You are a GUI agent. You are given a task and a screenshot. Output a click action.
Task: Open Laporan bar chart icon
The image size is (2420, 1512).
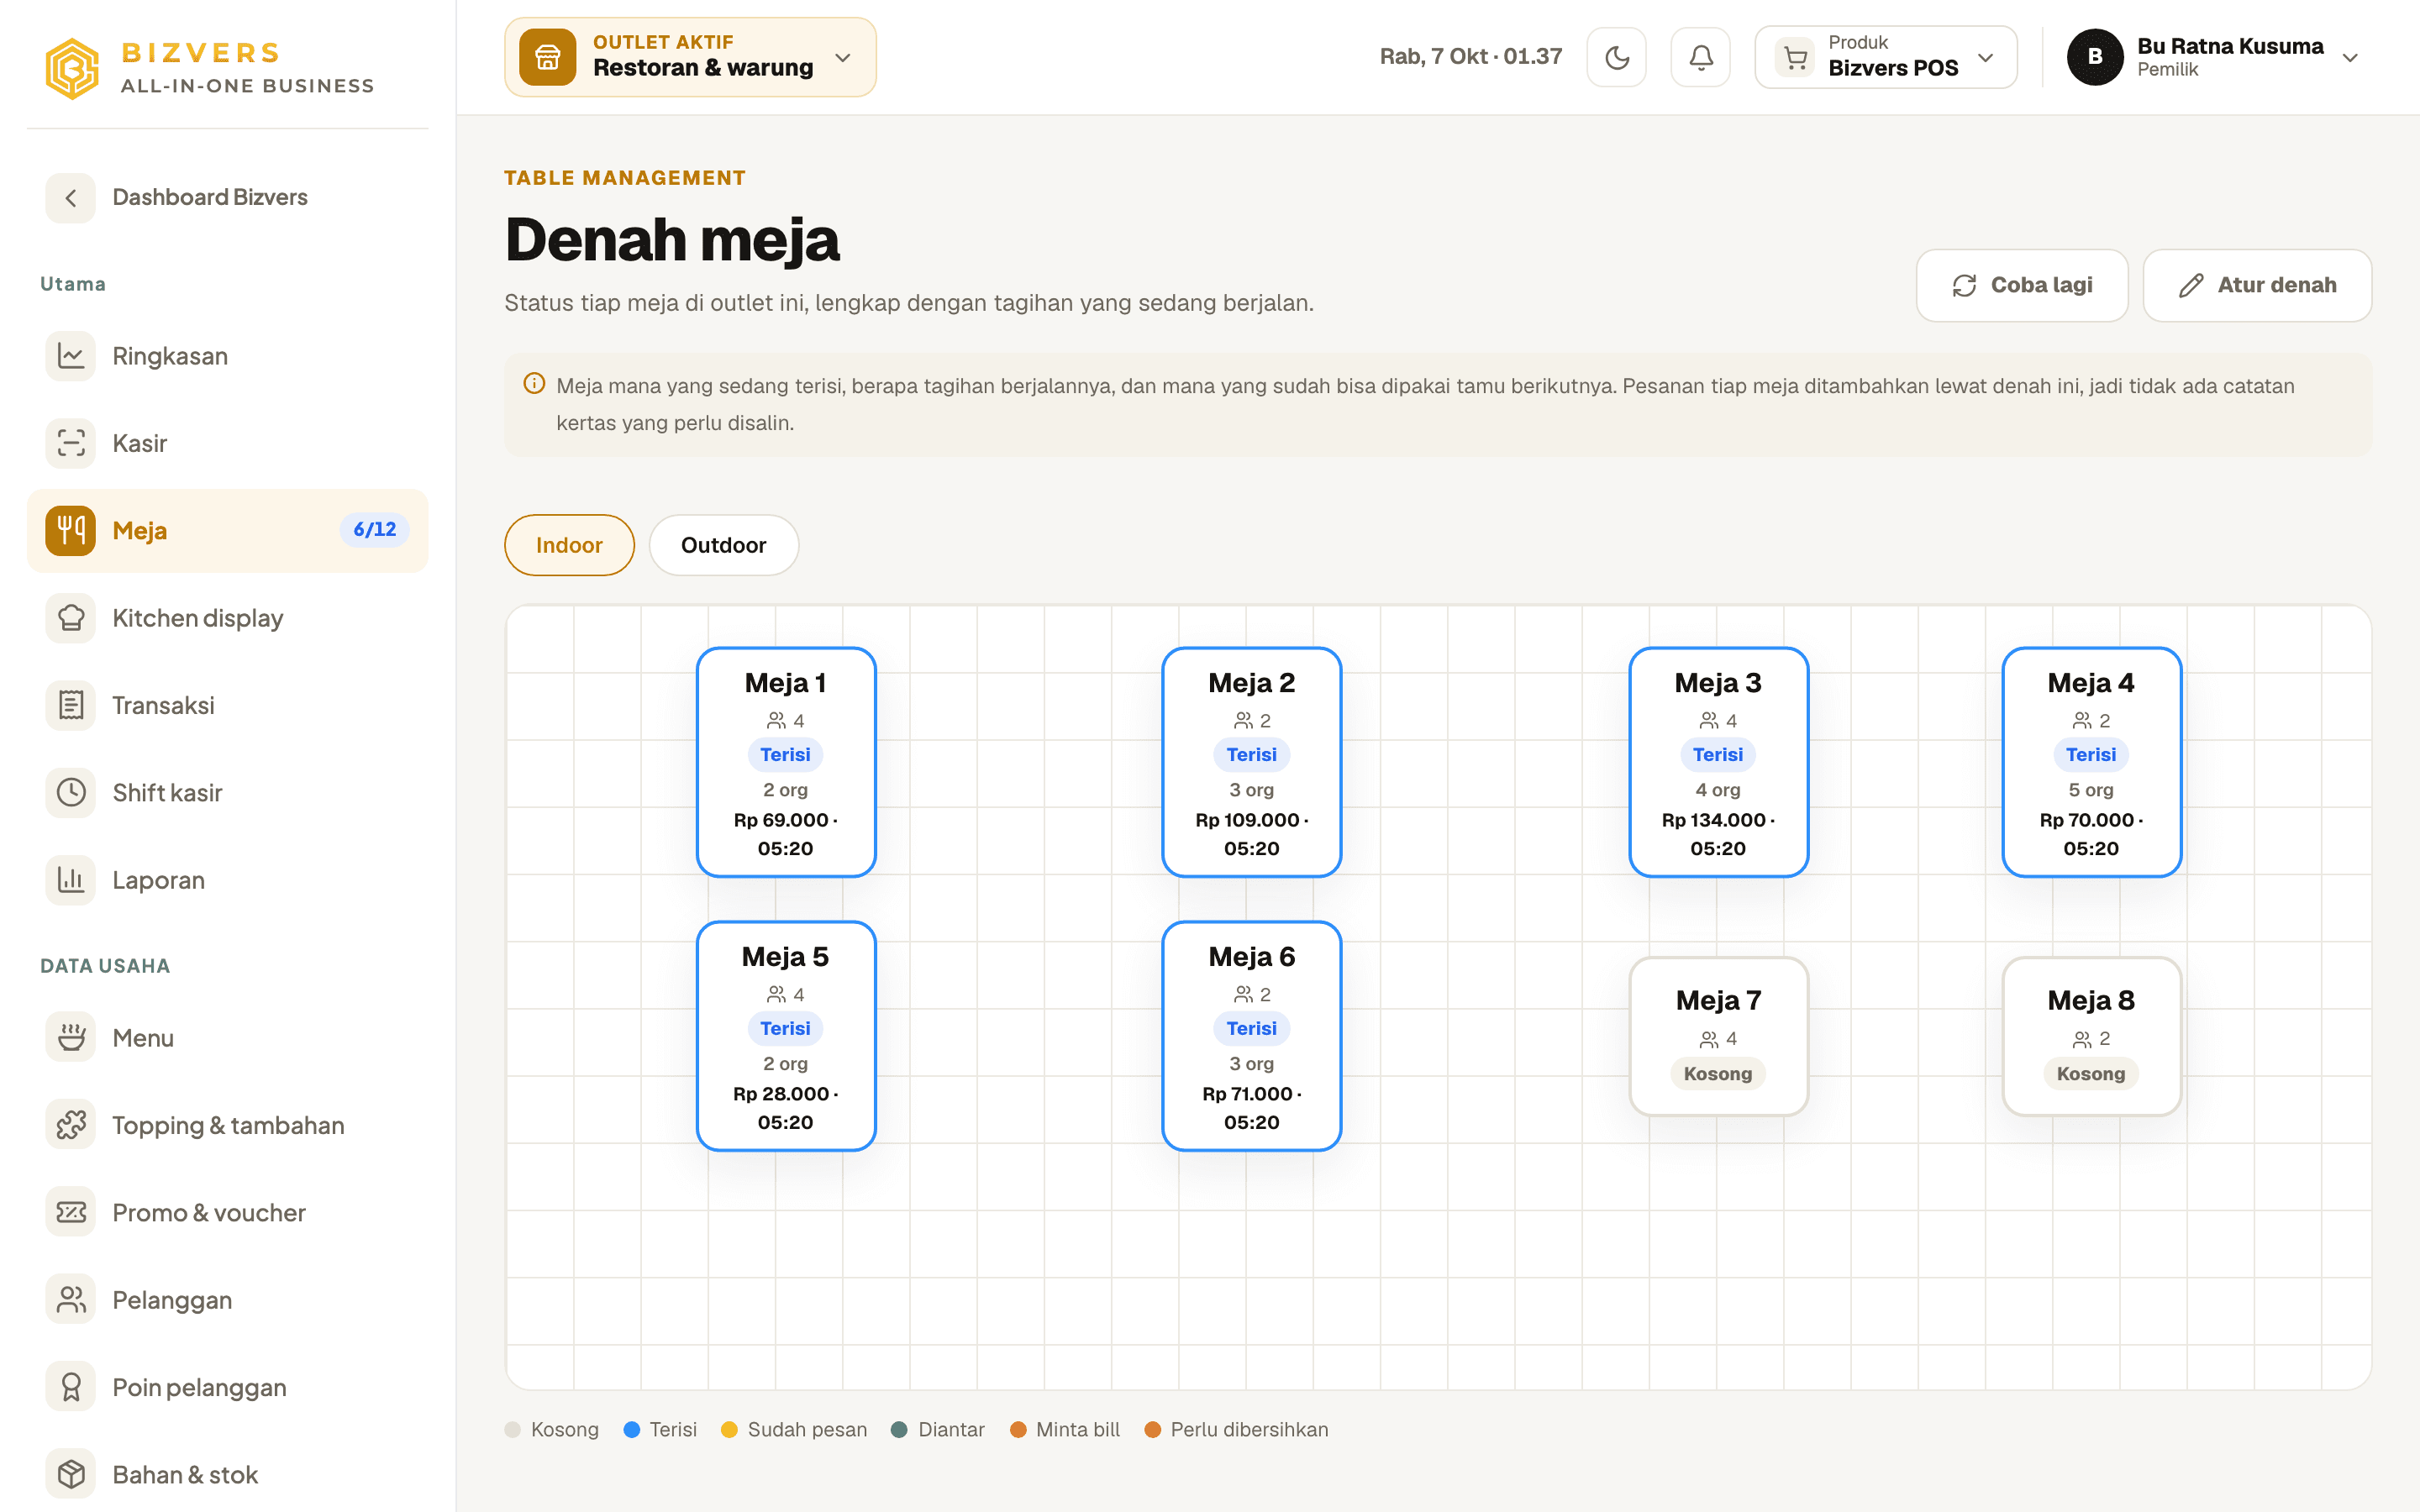coord(71,880)
